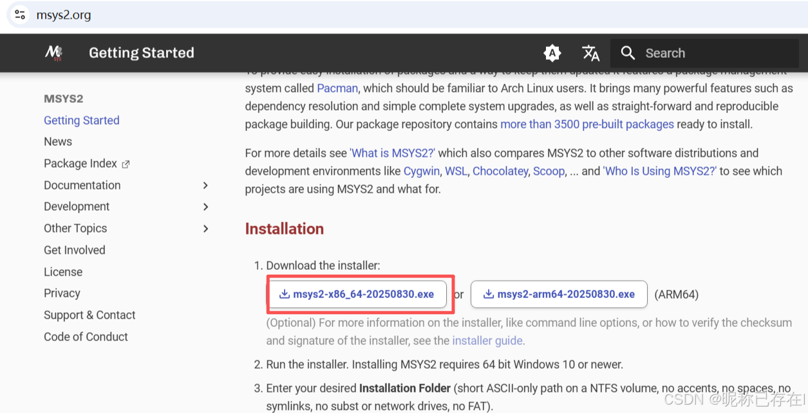Click the 'Installation Folder' bold text
Viewport: 808px width, 413px height.
click(405, 388)
